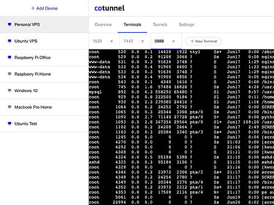Screen dimensions: 274x205
Task: Close terminal session 1533
Action: coord(112,41)
